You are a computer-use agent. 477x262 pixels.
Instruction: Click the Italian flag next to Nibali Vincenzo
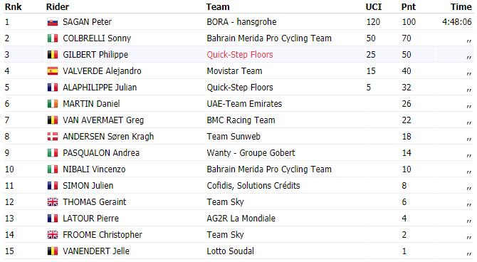pos(53,169)
